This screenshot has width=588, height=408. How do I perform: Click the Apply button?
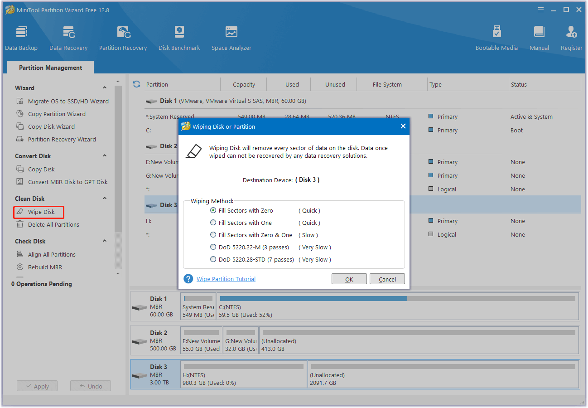37,386
